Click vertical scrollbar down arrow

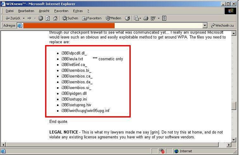click(234, 140)
